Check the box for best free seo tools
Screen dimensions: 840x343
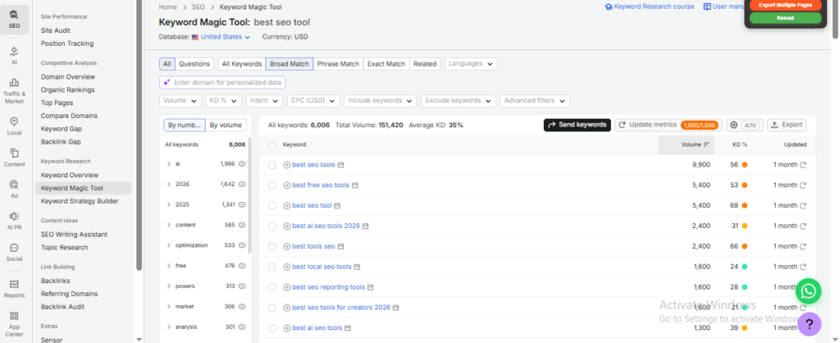(x=272, y=185)
